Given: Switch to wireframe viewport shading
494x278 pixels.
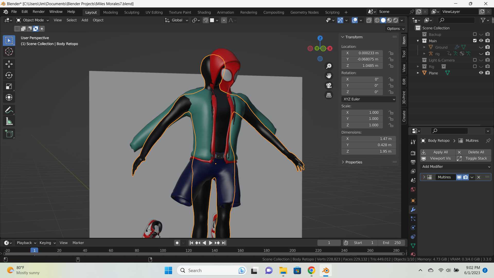Looking at the screenshot, I should (x=377, y=20).
